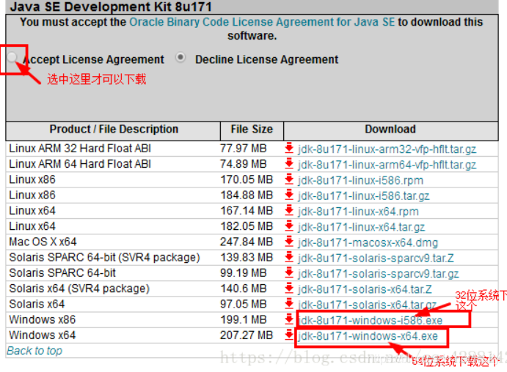Download jdk-8u171-linux-i586.tar.gz file
Viewport: 507px width, 372px height.
coord(363,196)
